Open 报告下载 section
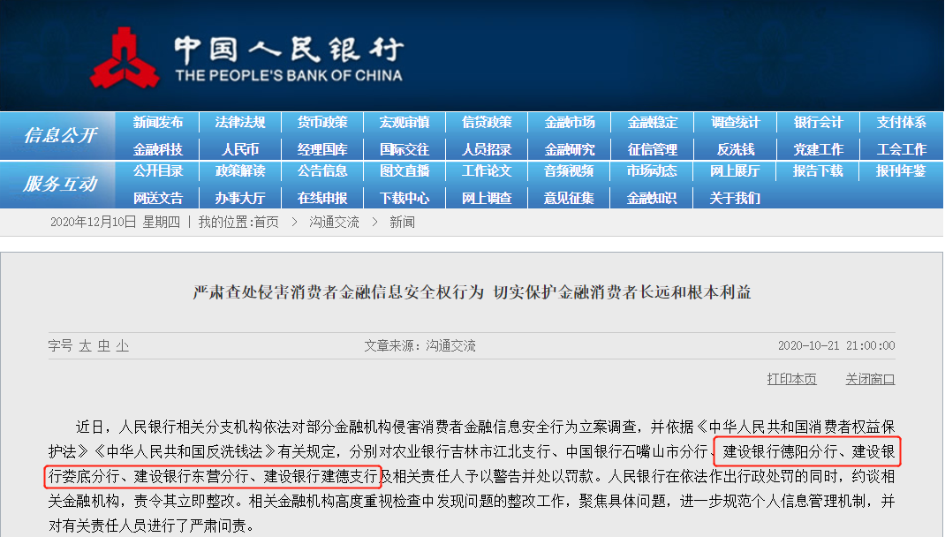This screenshot has height=537, width=945. [x=818, y=171]
